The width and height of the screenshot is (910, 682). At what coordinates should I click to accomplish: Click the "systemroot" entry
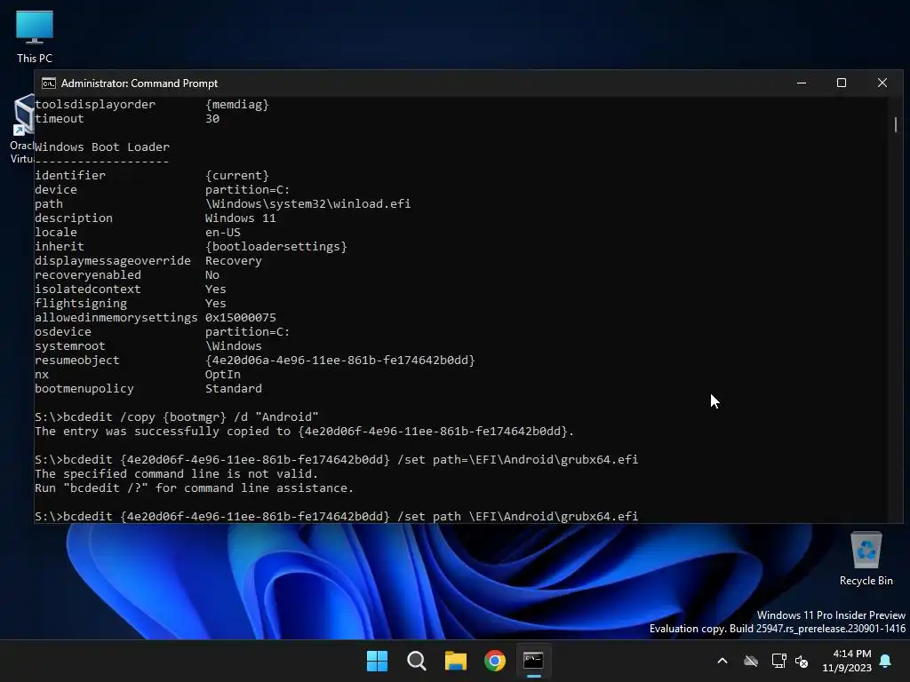pos(69,346)
